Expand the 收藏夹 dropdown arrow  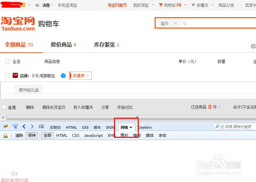tap(213, 5)
